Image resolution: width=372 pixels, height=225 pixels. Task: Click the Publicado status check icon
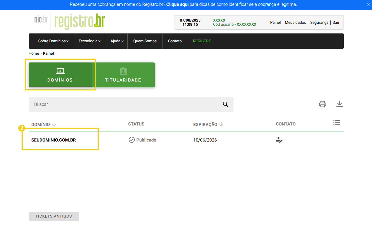pyautogui.click(x=132, y=140)
